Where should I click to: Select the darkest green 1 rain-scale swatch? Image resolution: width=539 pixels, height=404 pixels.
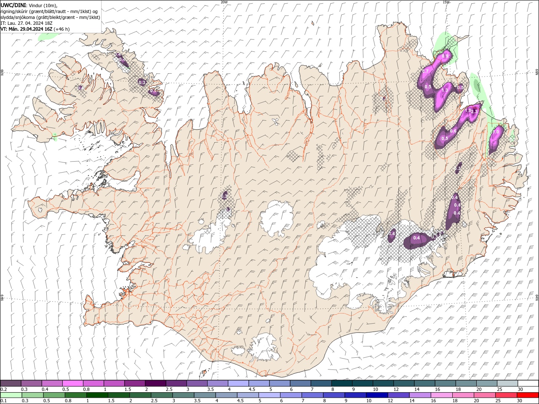(x=97, y=395)
